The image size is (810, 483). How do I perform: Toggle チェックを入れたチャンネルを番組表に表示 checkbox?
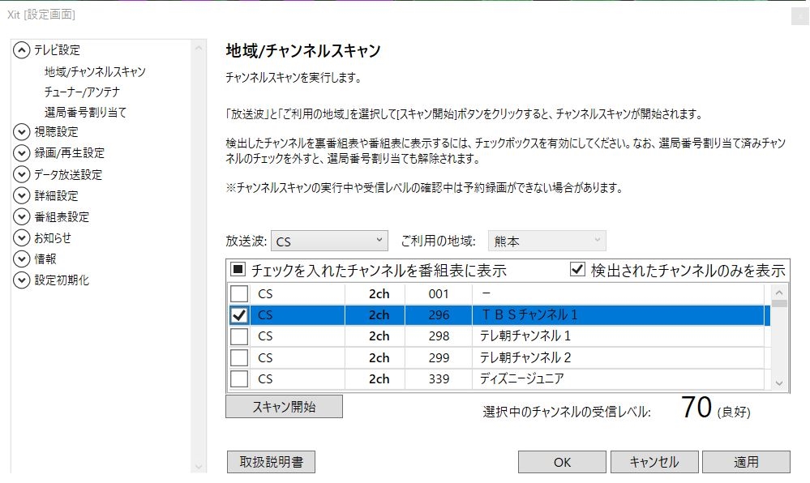coord(238,269)
